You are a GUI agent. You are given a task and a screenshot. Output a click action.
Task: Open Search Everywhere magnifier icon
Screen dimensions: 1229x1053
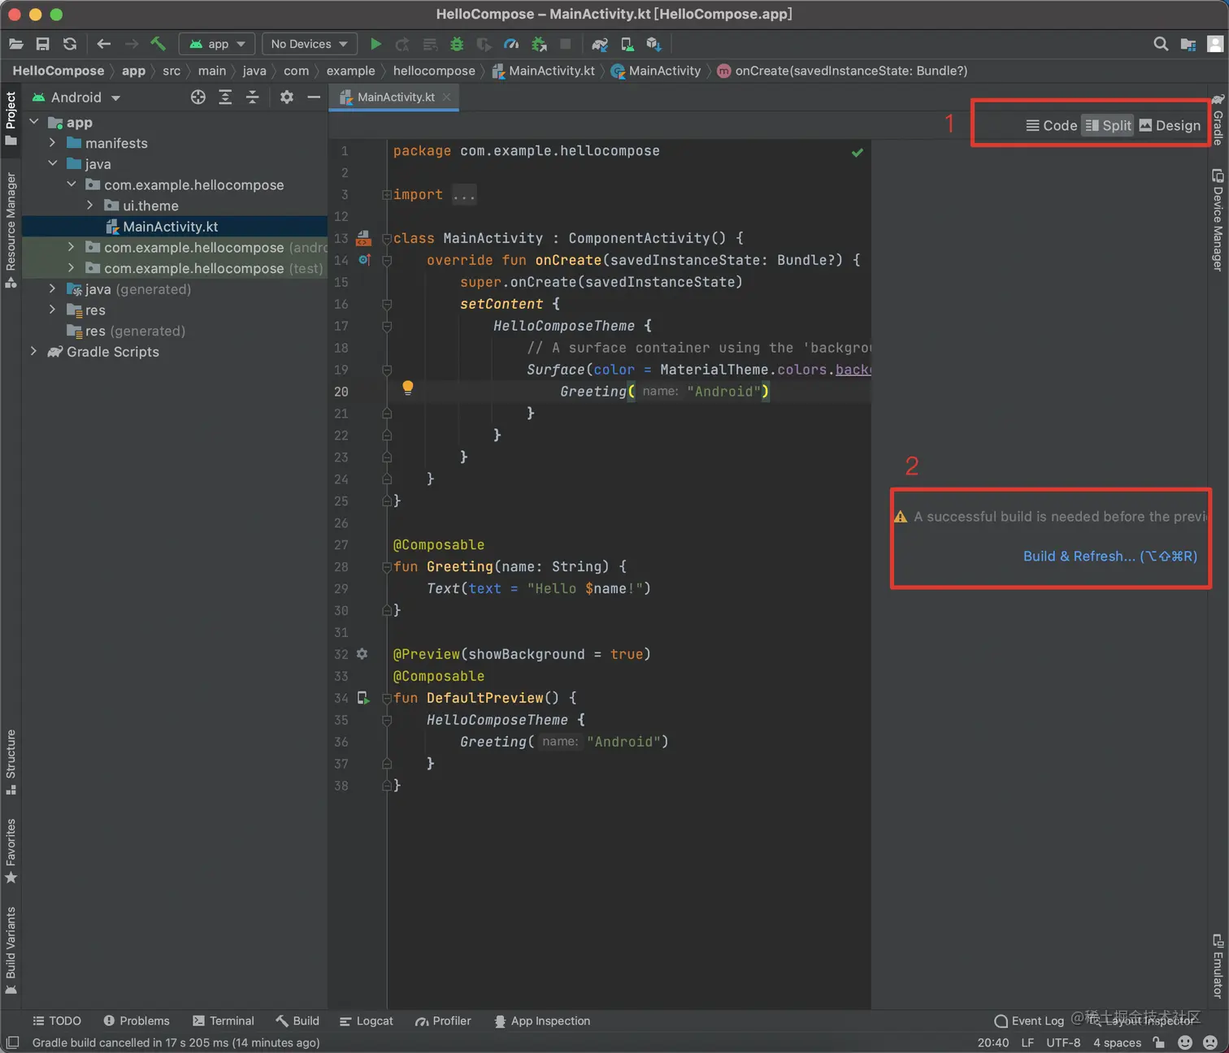pyautogui.click(x=1161, y=44)
